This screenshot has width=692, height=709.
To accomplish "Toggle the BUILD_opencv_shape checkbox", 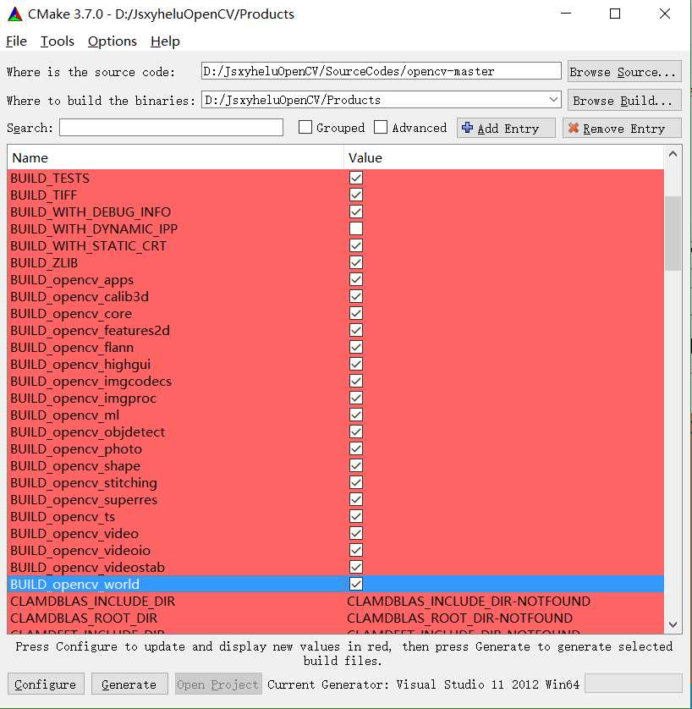I will [356, 465].
